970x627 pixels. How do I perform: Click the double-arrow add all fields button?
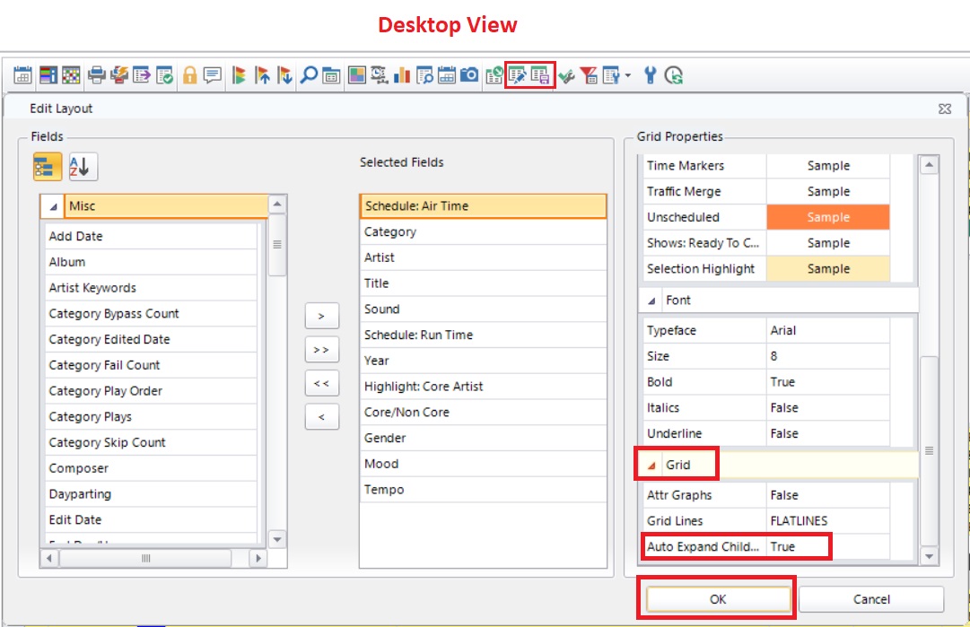(x=321, y=349)
